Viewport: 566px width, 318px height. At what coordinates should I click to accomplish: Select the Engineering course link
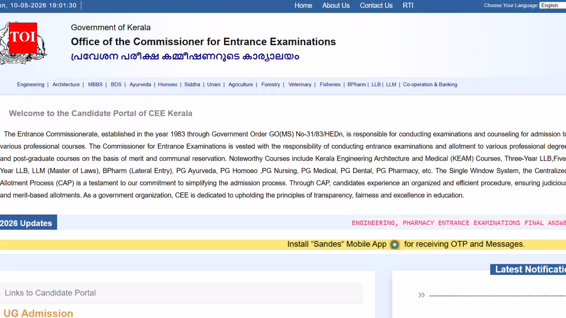[x=31, y=84]
